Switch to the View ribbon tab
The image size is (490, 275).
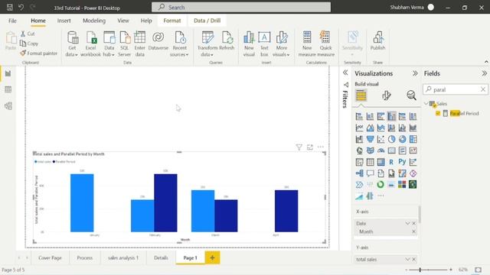pyautogui.click(x=123, y=21)
